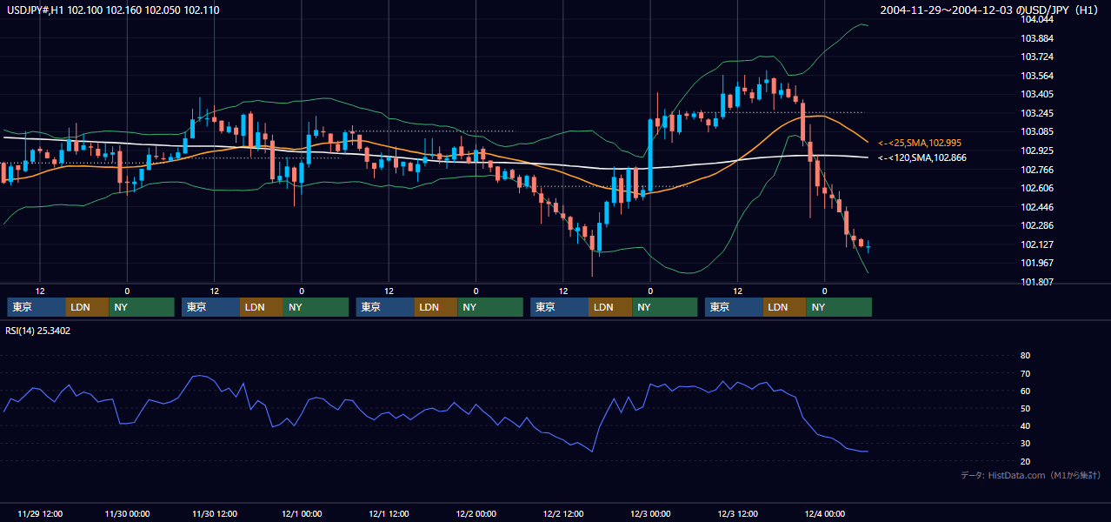Click price axis value 102.127
The image size is (1111, 522).
(1037, 244)
